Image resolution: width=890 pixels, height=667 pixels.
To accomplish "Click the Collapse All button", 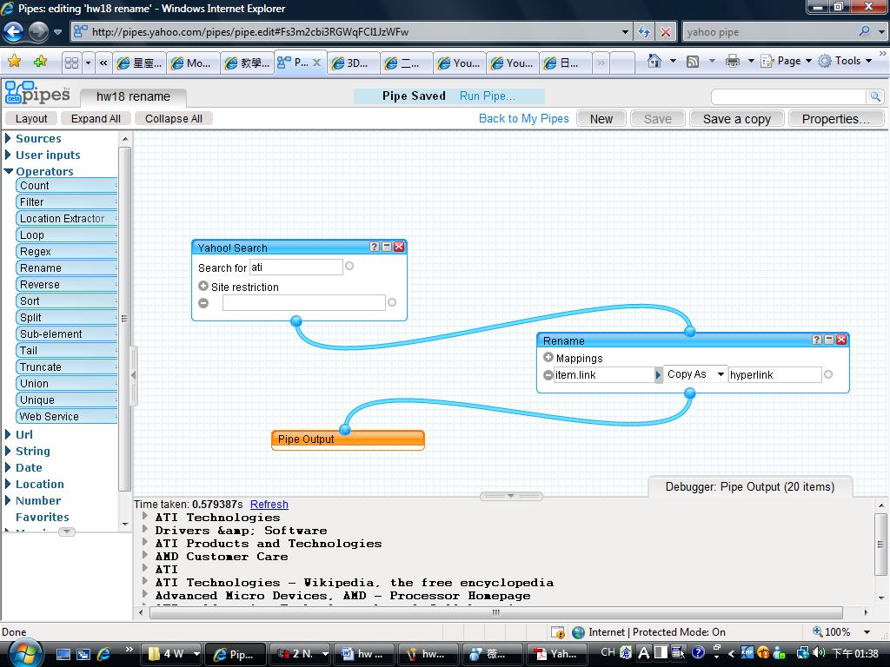I will coord(174,118).
